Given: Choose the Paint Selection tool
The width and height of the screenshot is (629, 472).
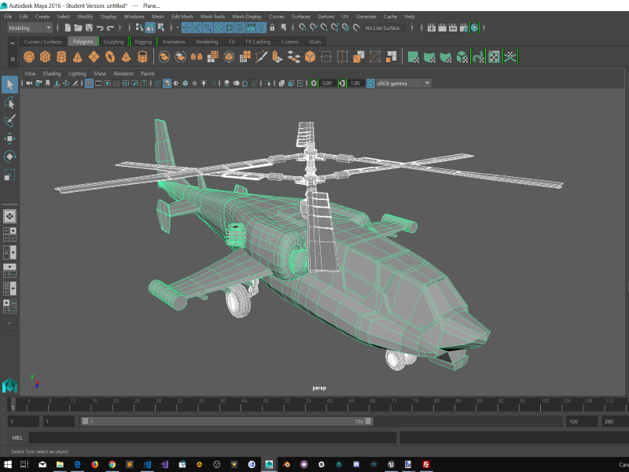Looking at the screenshot, I should [9, 121].
